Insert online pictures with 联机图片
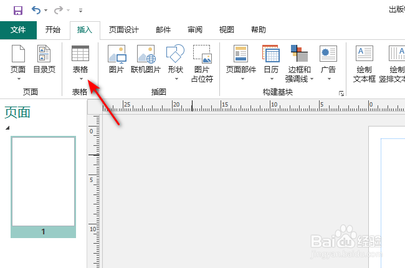Viewport: 405px width, 268px height. 146,59
